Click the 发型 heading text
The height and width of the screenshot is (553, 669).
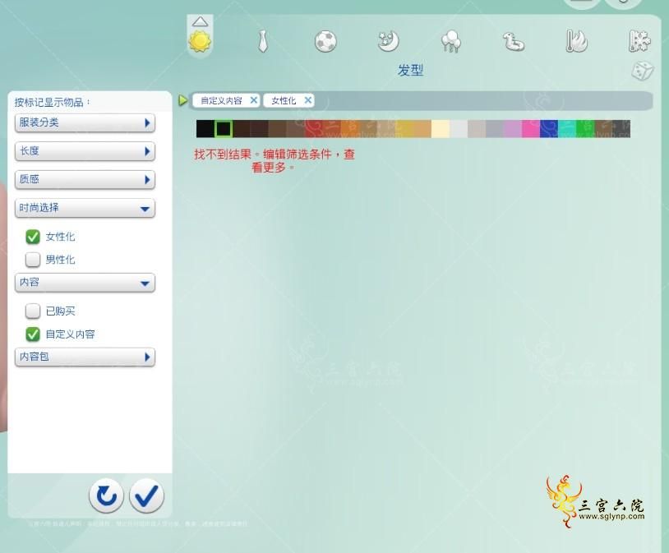click(410, 71)
